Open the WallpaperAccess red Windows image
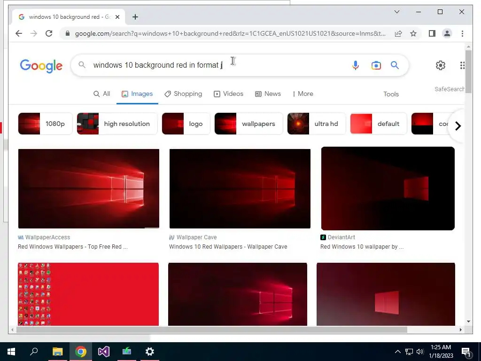This screenshot has width=481, height=361. click(89, 189)
